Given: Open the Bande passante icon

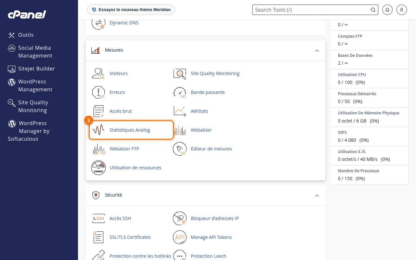Looking at the screenshot, I should tap(179, 92).
